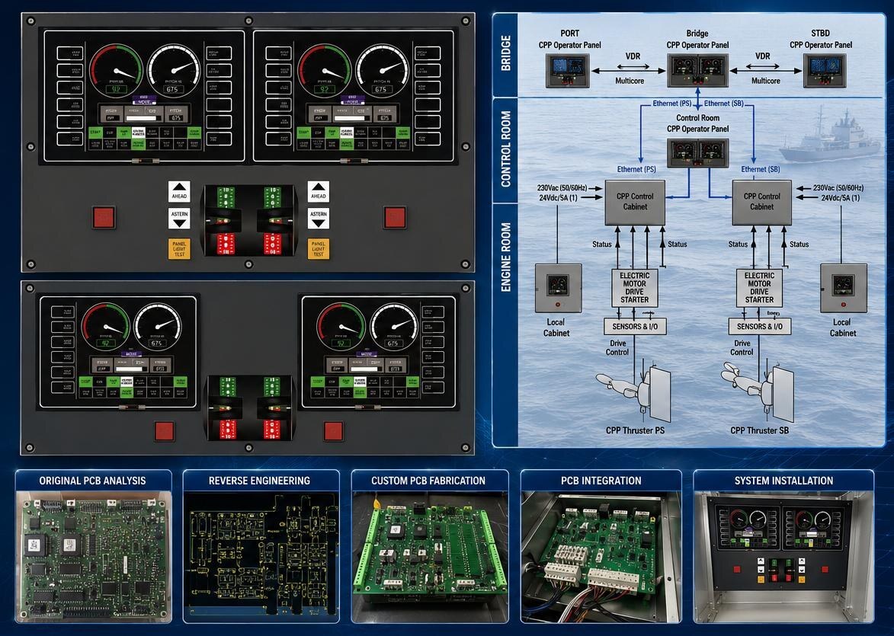Click the CPP Thruster SB propeller drawing
The image size is (894, 636).
click(758, 393)
